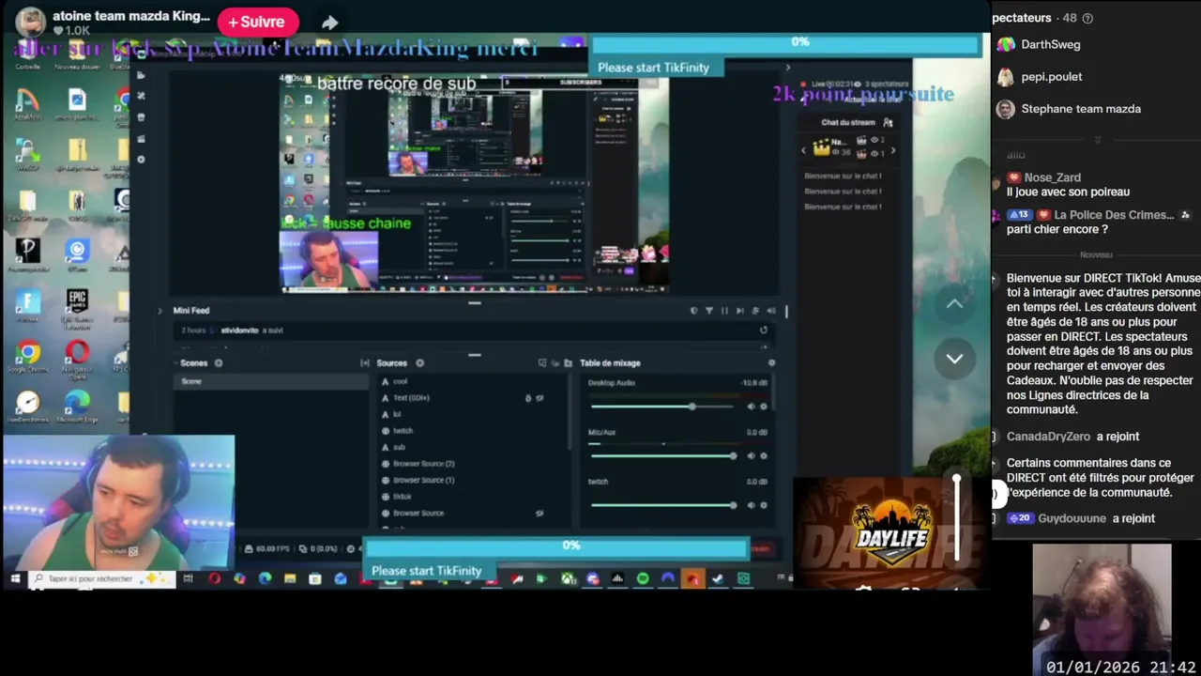Open Mini Feed safe mode shield icon

pos(693,310)
